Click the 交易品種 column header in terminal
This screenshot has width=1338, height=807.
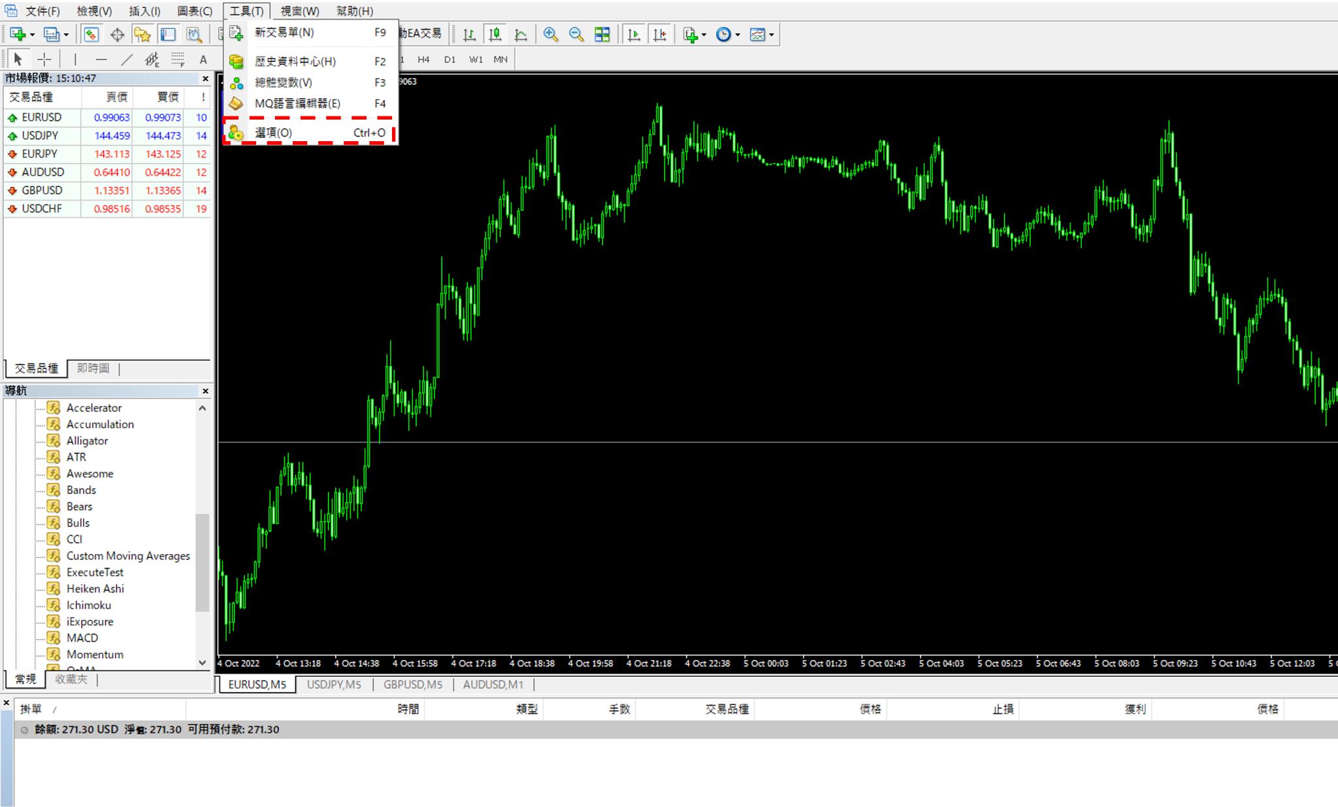694,709
